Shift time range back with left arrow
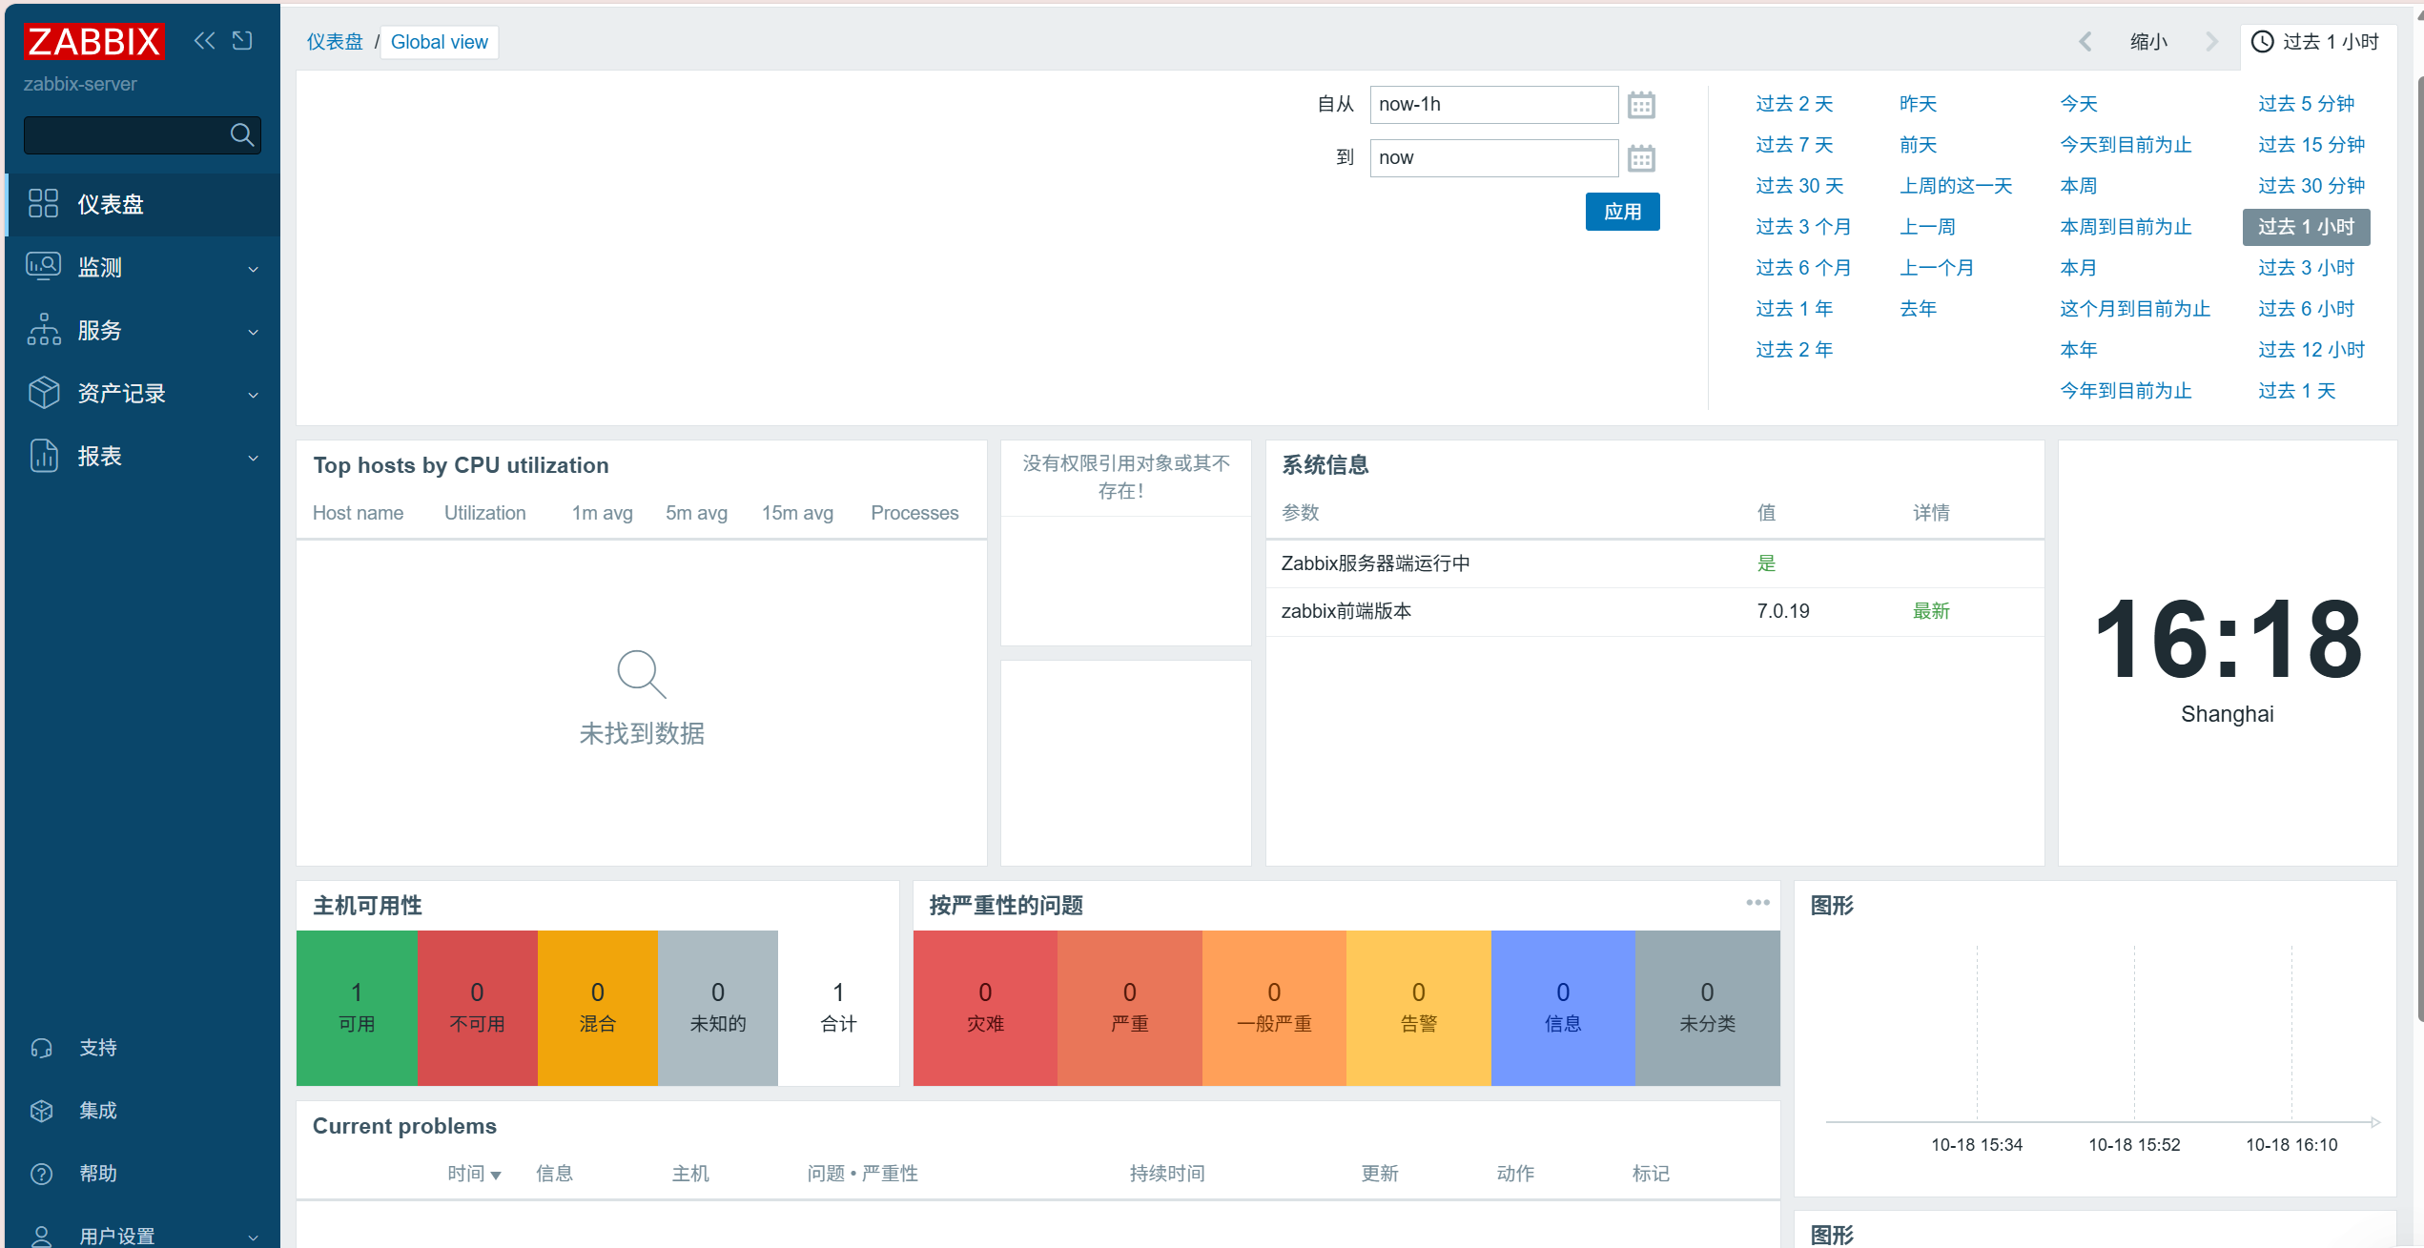The height and width of the screenshot is (1248, 2424). click(2085, 42)
